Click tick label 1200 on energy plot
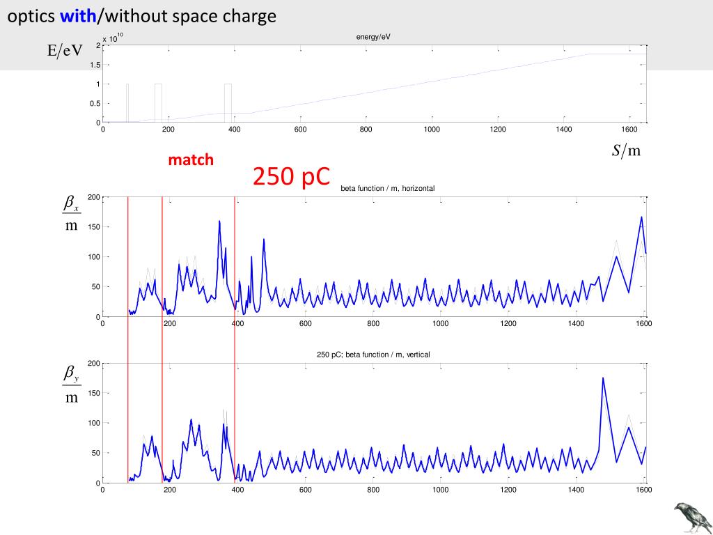The width and height of the screenshot is (713, 535). pyautogui.click(x=497, y=129)
